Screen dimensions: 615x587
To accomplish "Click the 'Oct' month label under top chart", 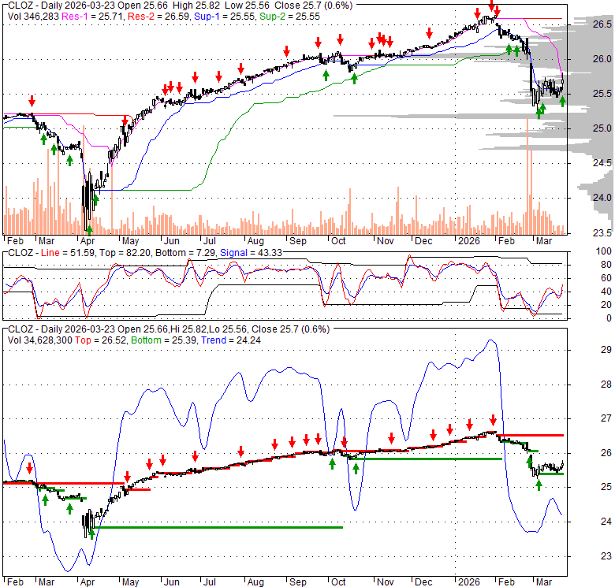I will click(x=338, y=241).
